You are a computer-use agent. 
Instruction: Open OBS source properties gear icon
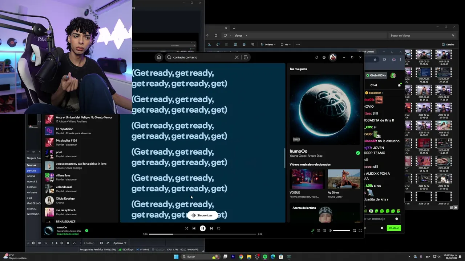pyautogui.click(x=68, y=243)
